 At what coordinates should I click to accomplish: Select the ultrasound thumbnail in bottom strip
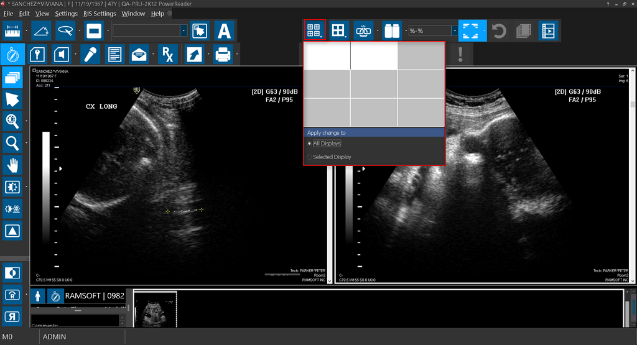pos(155,308)
